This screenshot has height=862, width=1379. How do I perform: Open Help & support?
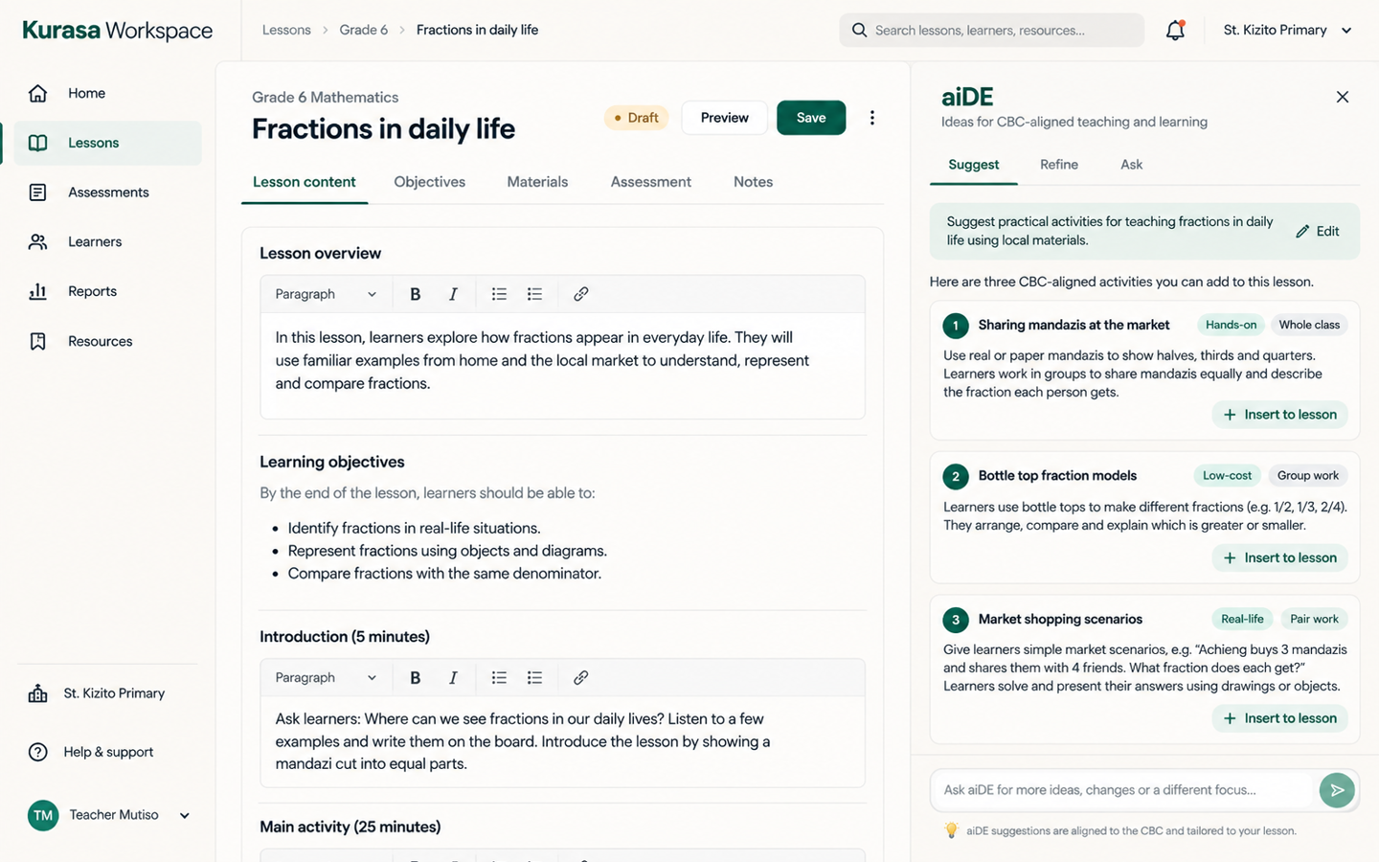[x=108, y=752]
